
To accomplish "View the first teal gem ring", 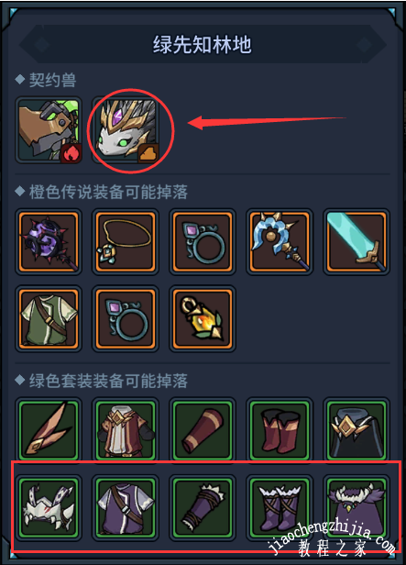I will [203, 242].
